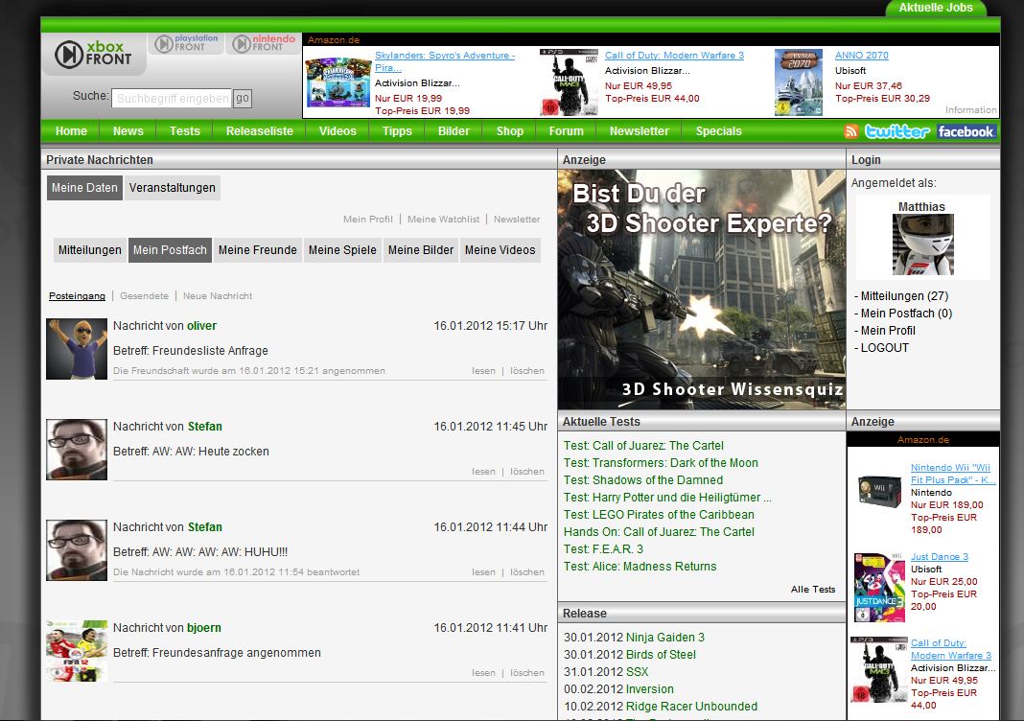The image size is (1024, 721).
Task: Select the Meine Freunde tab
Action: [x=257, y=250]
